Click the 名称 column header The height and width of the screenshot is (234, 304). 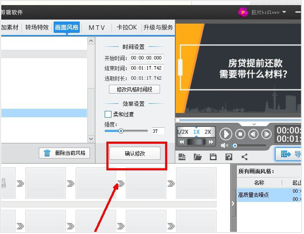tap(259, 183)
